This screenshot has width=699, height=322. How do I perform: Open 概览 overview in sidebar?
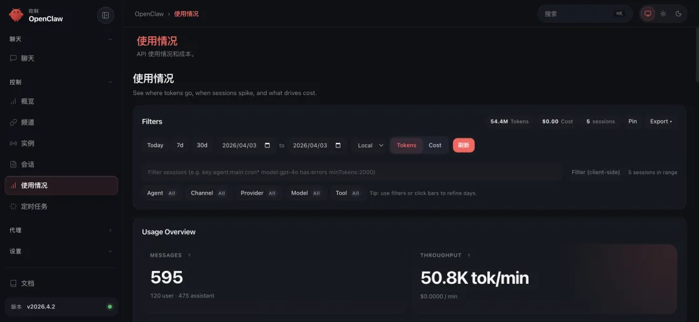(x=27, y=102)
